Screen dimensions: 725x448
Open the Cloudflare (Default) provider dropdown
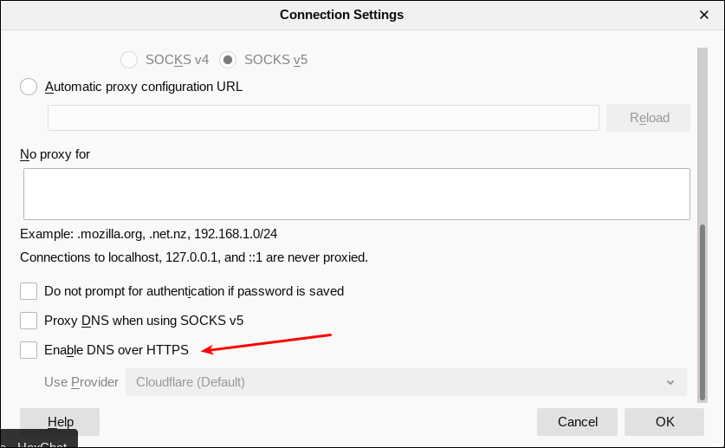click(x=405, y=382)
